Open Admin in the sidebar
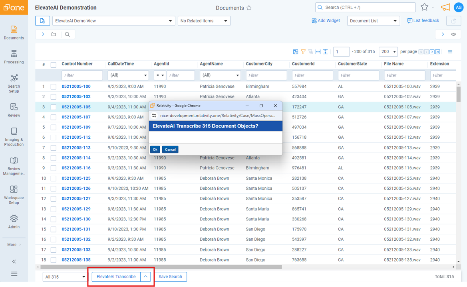 tap(14, 222)
